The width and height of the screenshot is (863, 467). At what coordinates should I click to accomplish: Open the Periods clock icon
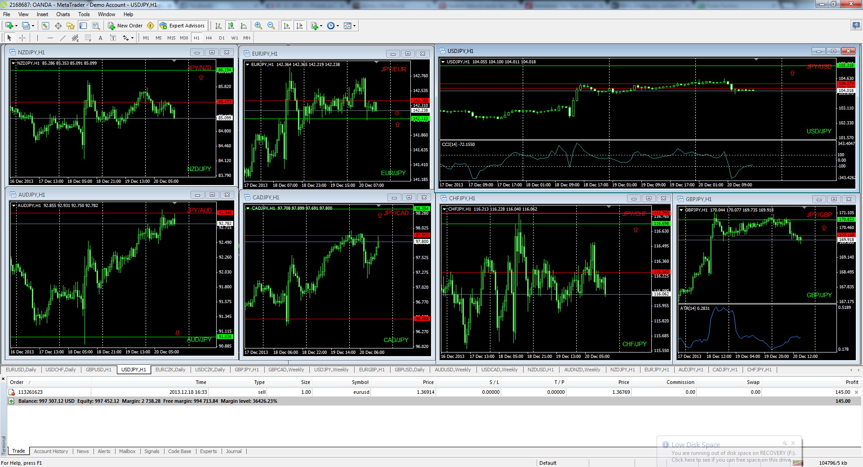coord(331,26)
